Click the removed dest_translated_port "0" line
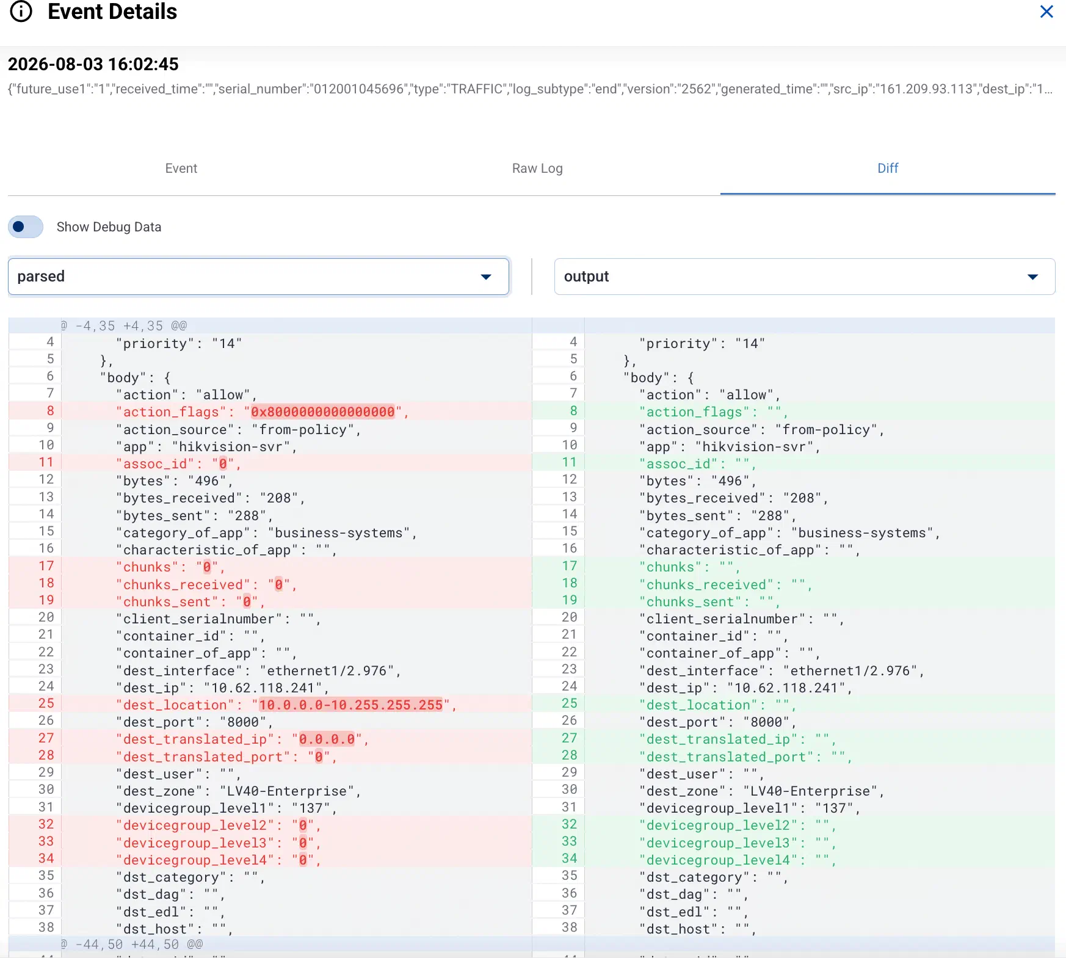1066x958 pixels. tap(270, 757)
